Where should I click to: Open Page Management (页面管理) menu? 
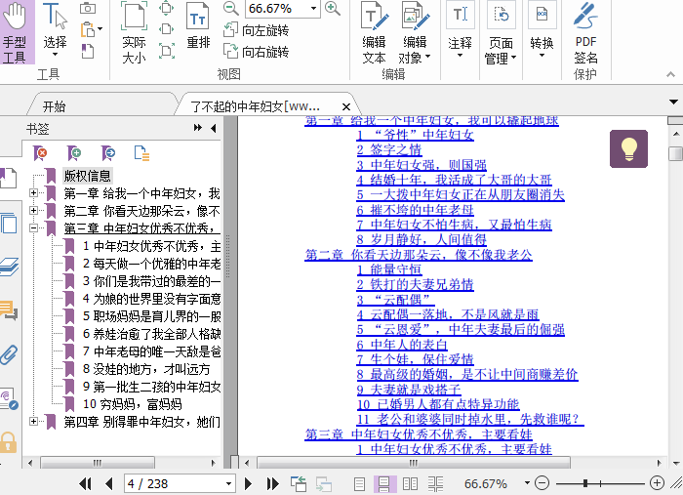[501, 32]
